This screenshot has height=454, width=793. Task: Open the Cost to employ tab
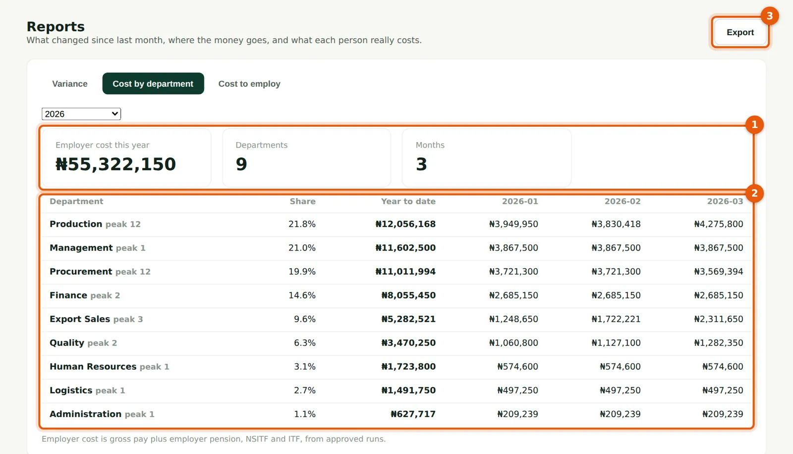pos(249,84)
